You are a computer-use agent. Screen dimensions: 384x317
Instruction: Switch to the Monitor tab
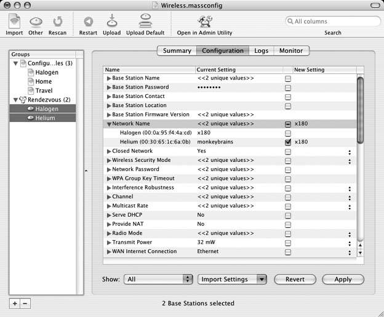coord(290,50)
